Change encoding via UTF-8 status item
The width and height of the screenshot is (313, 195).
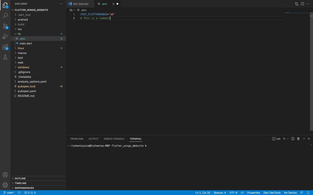click(233, 193)
